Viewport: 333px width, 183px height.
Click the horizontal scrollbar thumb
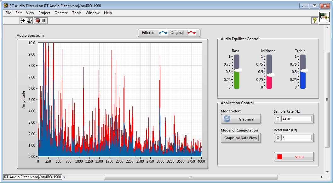[191, 177]
